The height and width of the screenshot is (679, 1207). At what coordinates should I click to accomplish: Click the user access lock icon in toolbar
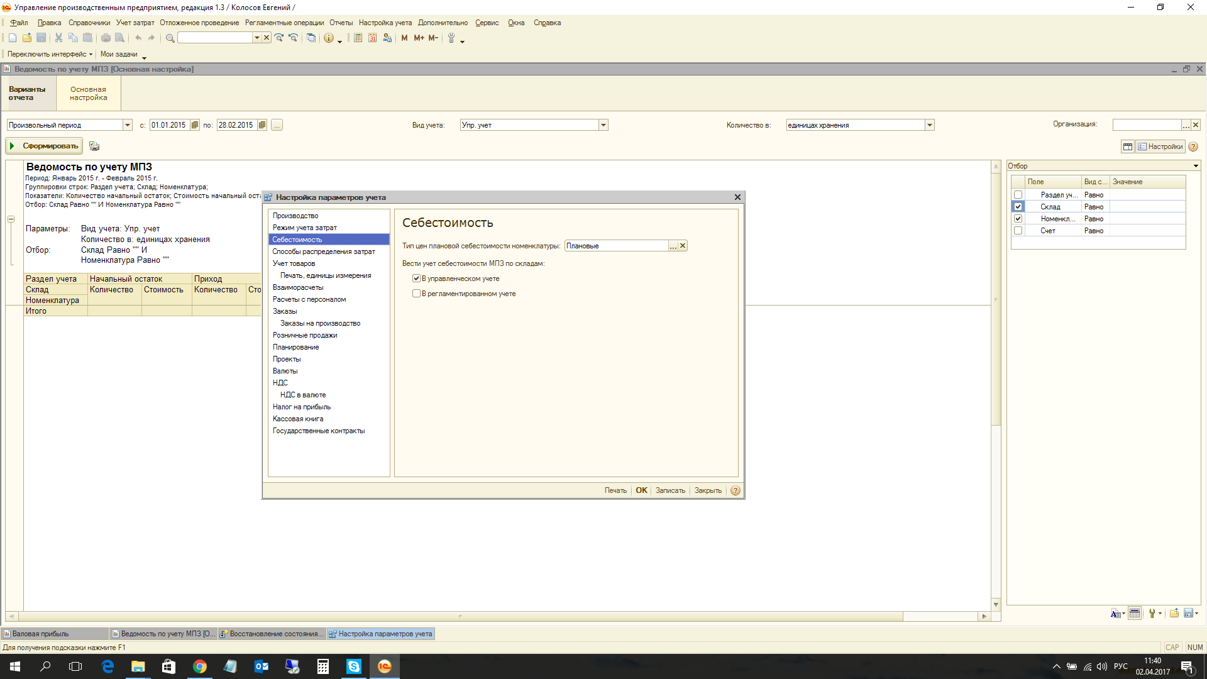[387, 38]
